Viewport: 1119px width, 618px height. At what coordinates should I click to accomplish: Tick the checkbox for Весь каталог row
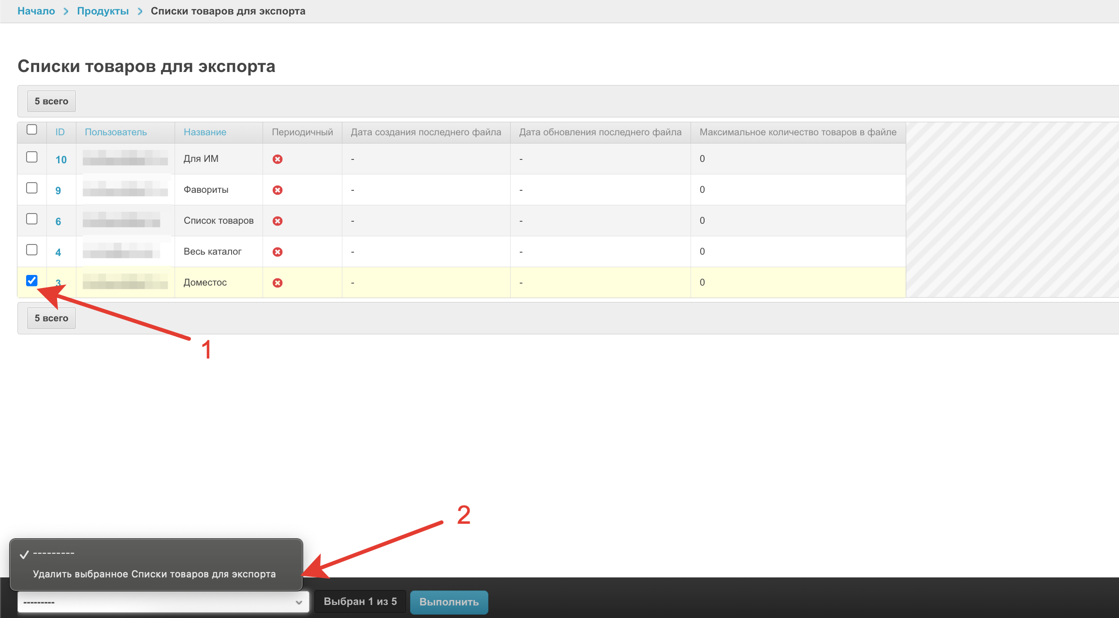tap(32, 250)
